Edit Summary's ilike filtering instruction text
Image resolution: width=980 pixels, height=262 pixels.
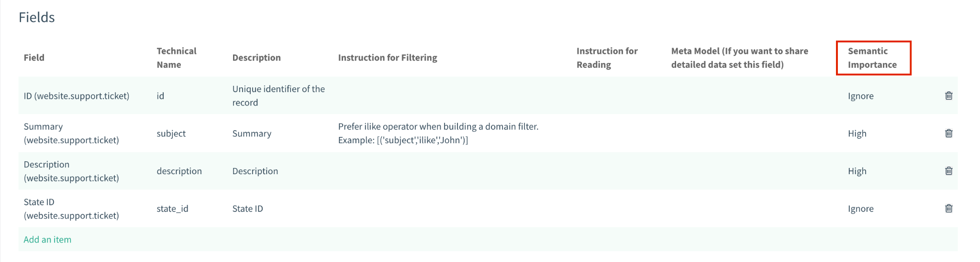(x=438, y=133)
